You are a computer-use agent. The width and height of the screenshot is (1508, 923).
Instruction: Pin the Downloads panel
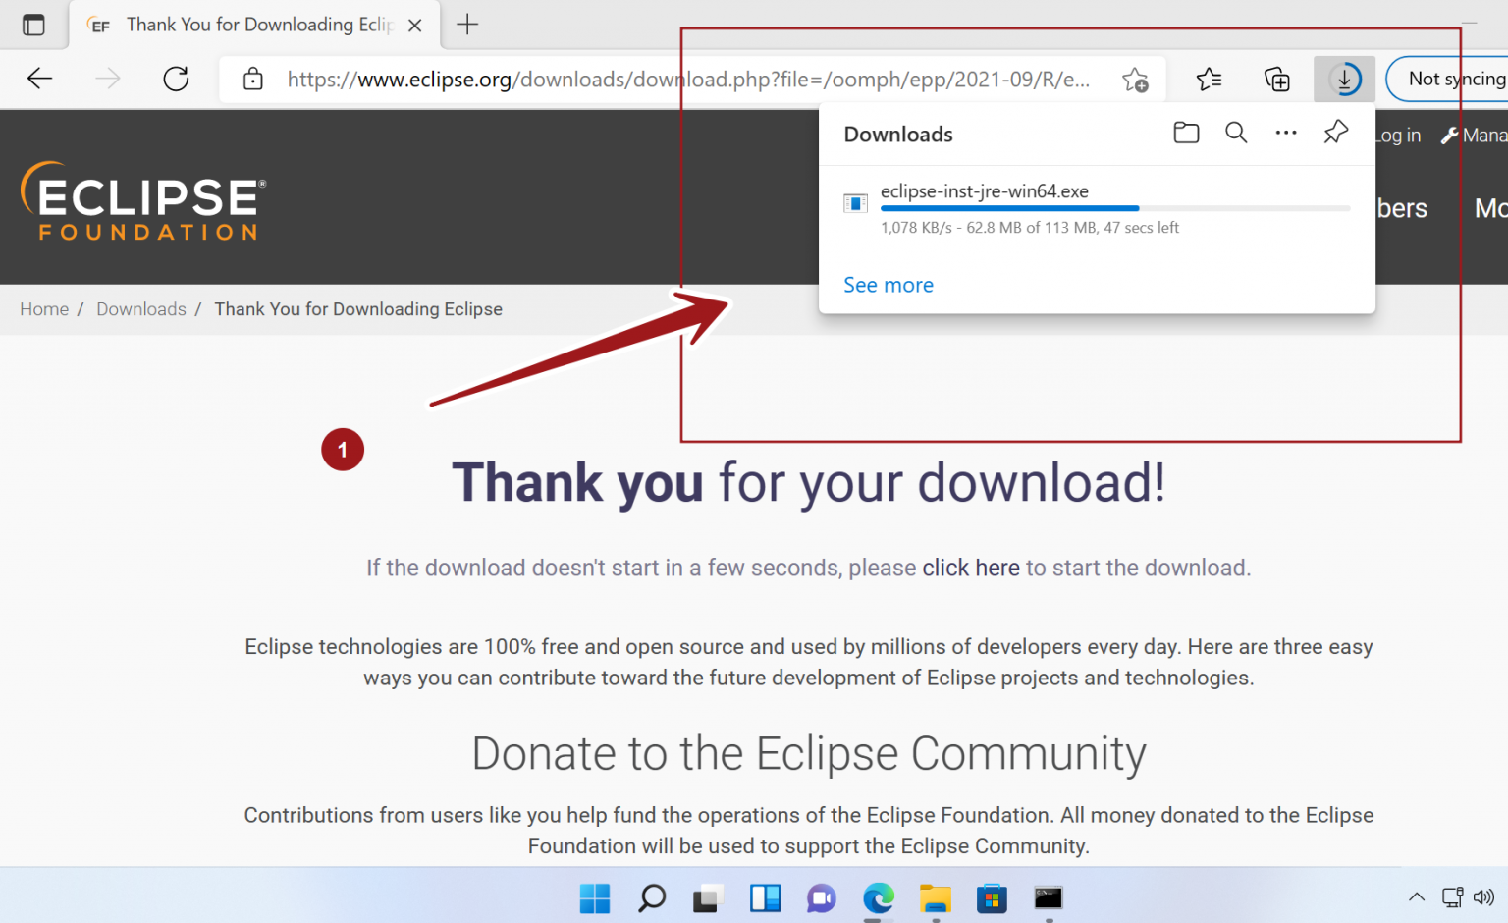1335,133
